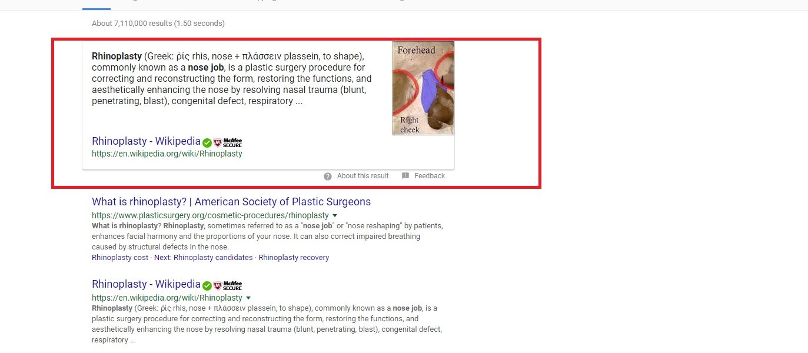Click the Feedback text link
808x353 pixels.
point(430,176)
